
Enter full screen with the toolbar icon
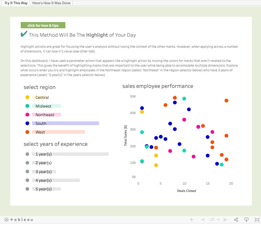click(257, 219)
